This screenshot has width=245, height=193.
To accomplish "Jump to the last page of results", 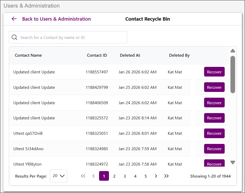I will 166,176.
